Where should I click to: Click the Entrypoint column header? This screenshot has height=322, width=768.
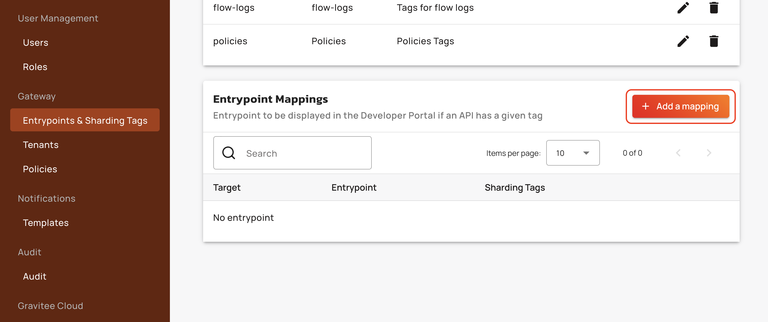354,188
